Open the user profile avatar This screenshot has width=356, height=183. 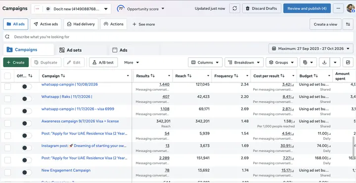(351, 8)
